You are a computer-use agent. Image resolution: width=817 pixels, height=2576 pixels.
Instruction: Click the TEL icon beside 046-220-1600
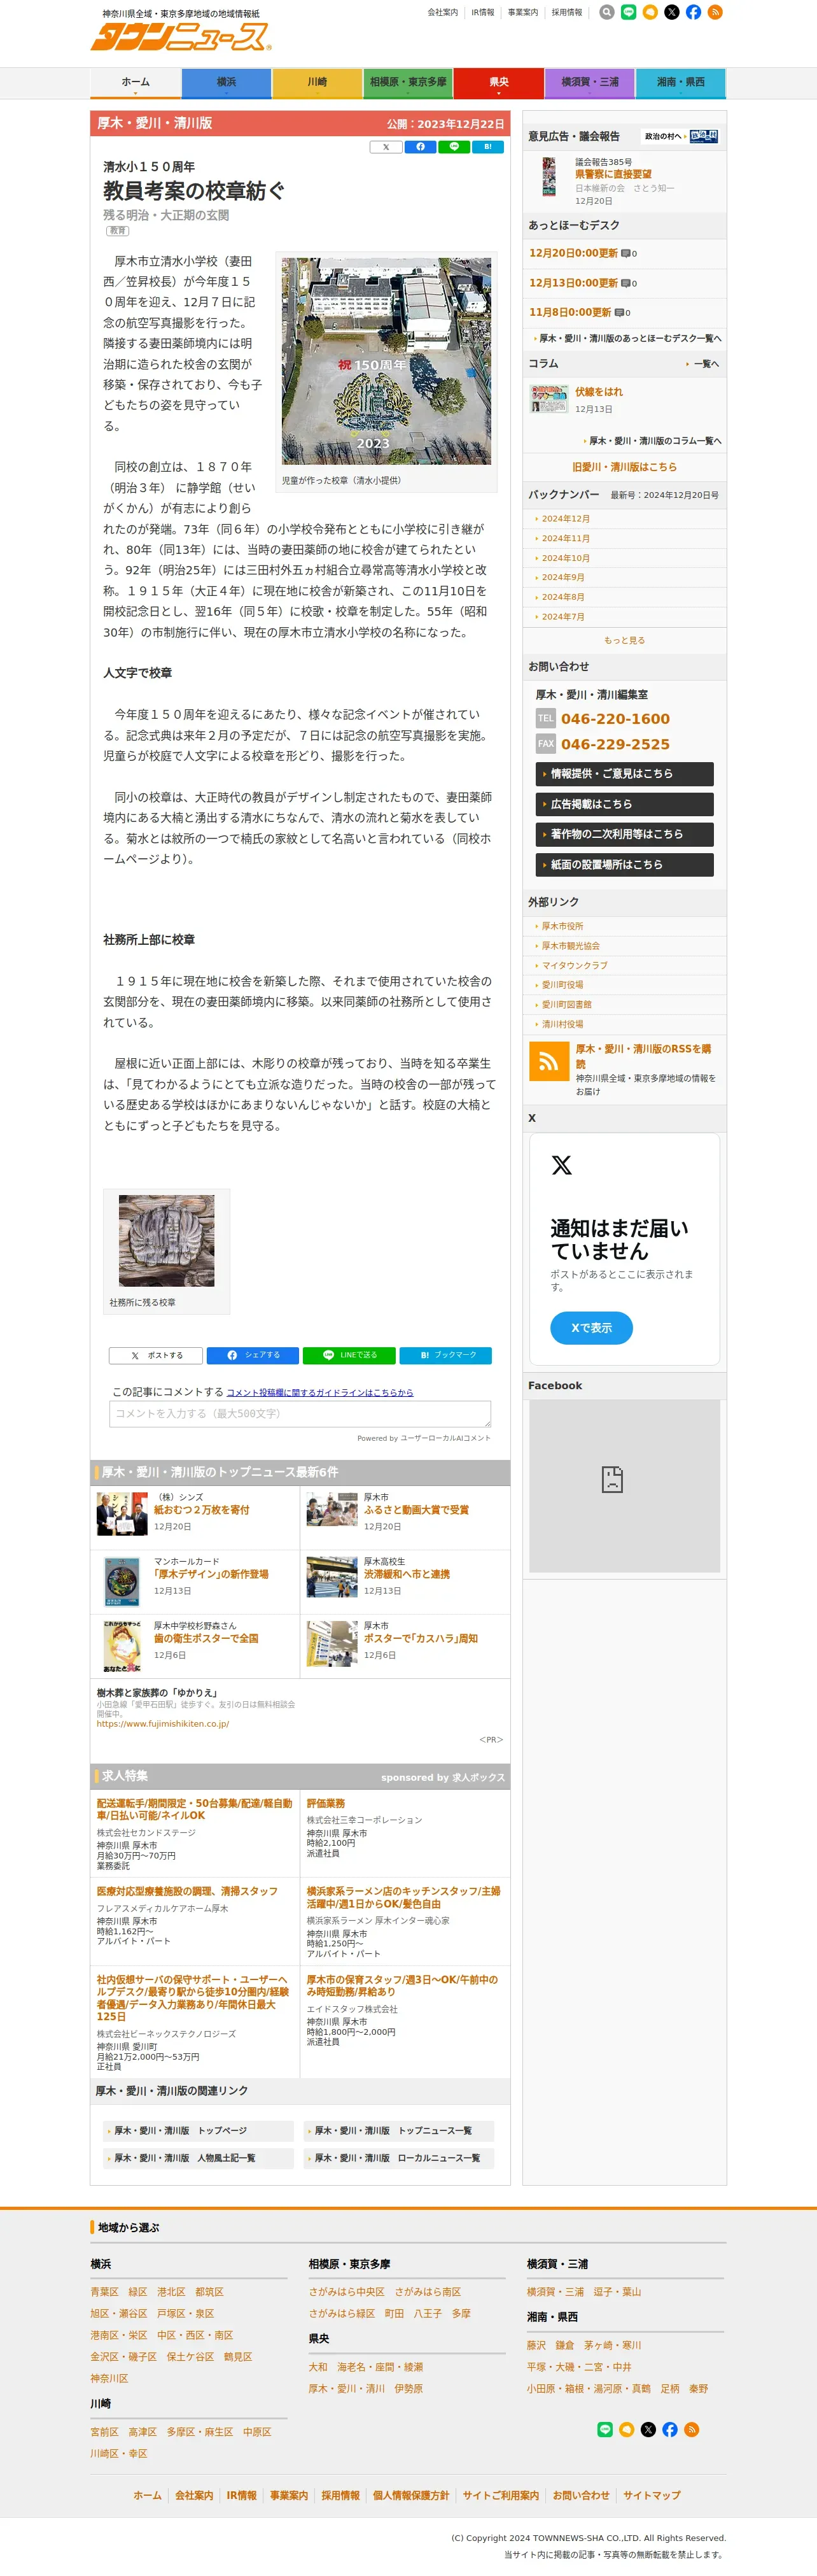click(x=545, y=718)
